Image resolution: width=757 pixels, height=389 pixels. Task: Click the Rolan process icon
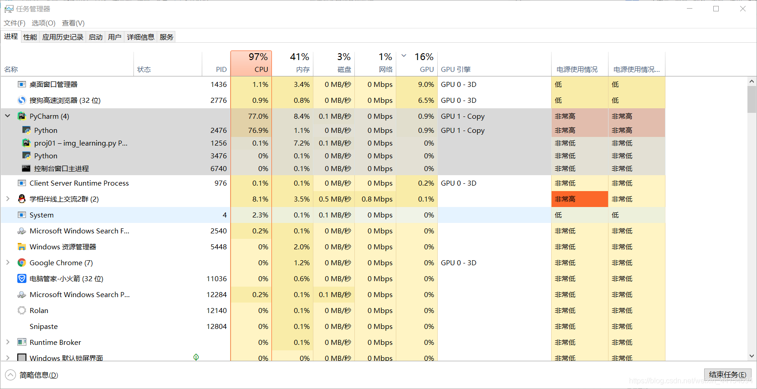click(x=21, y=310)
